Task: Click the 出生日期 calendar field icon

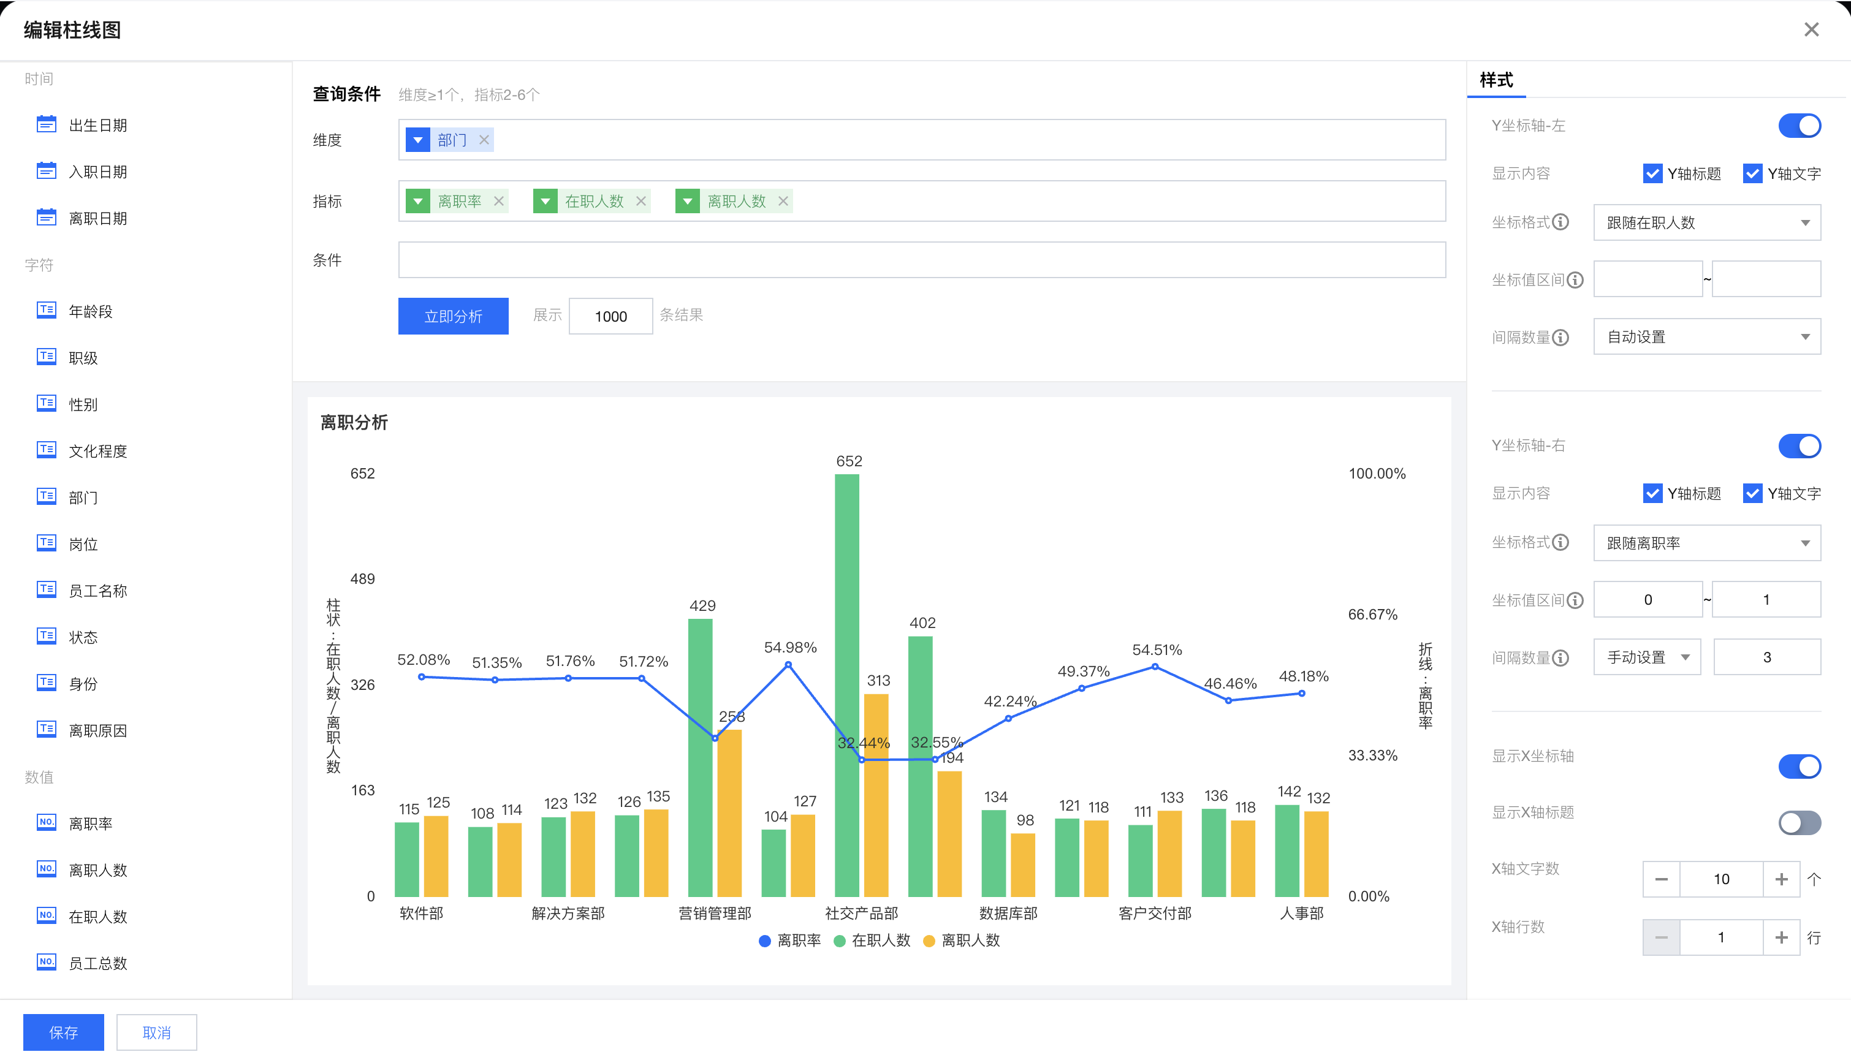Action: pyautogui.click(x=46, y=124)
